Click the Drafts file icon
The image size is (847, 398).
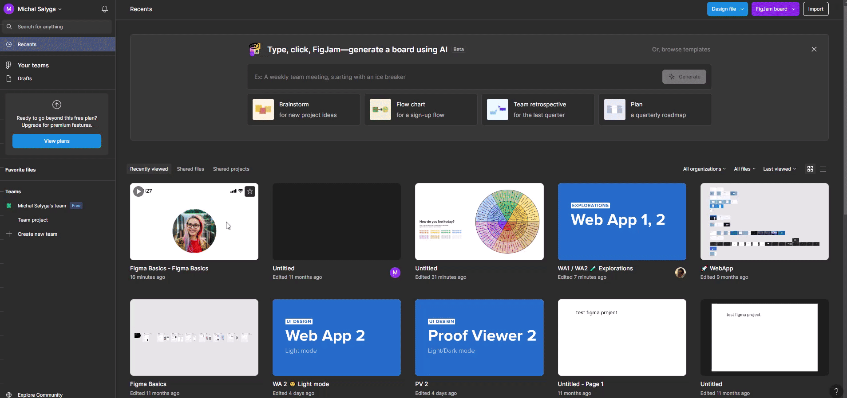click(9, 78)
